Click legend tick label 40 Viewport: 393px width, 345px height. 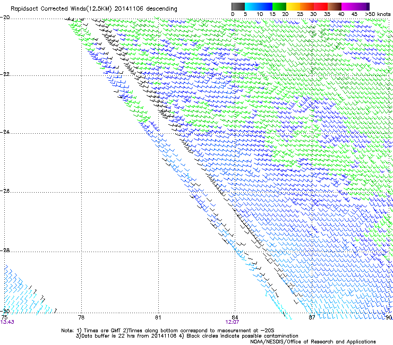point(341,14)
